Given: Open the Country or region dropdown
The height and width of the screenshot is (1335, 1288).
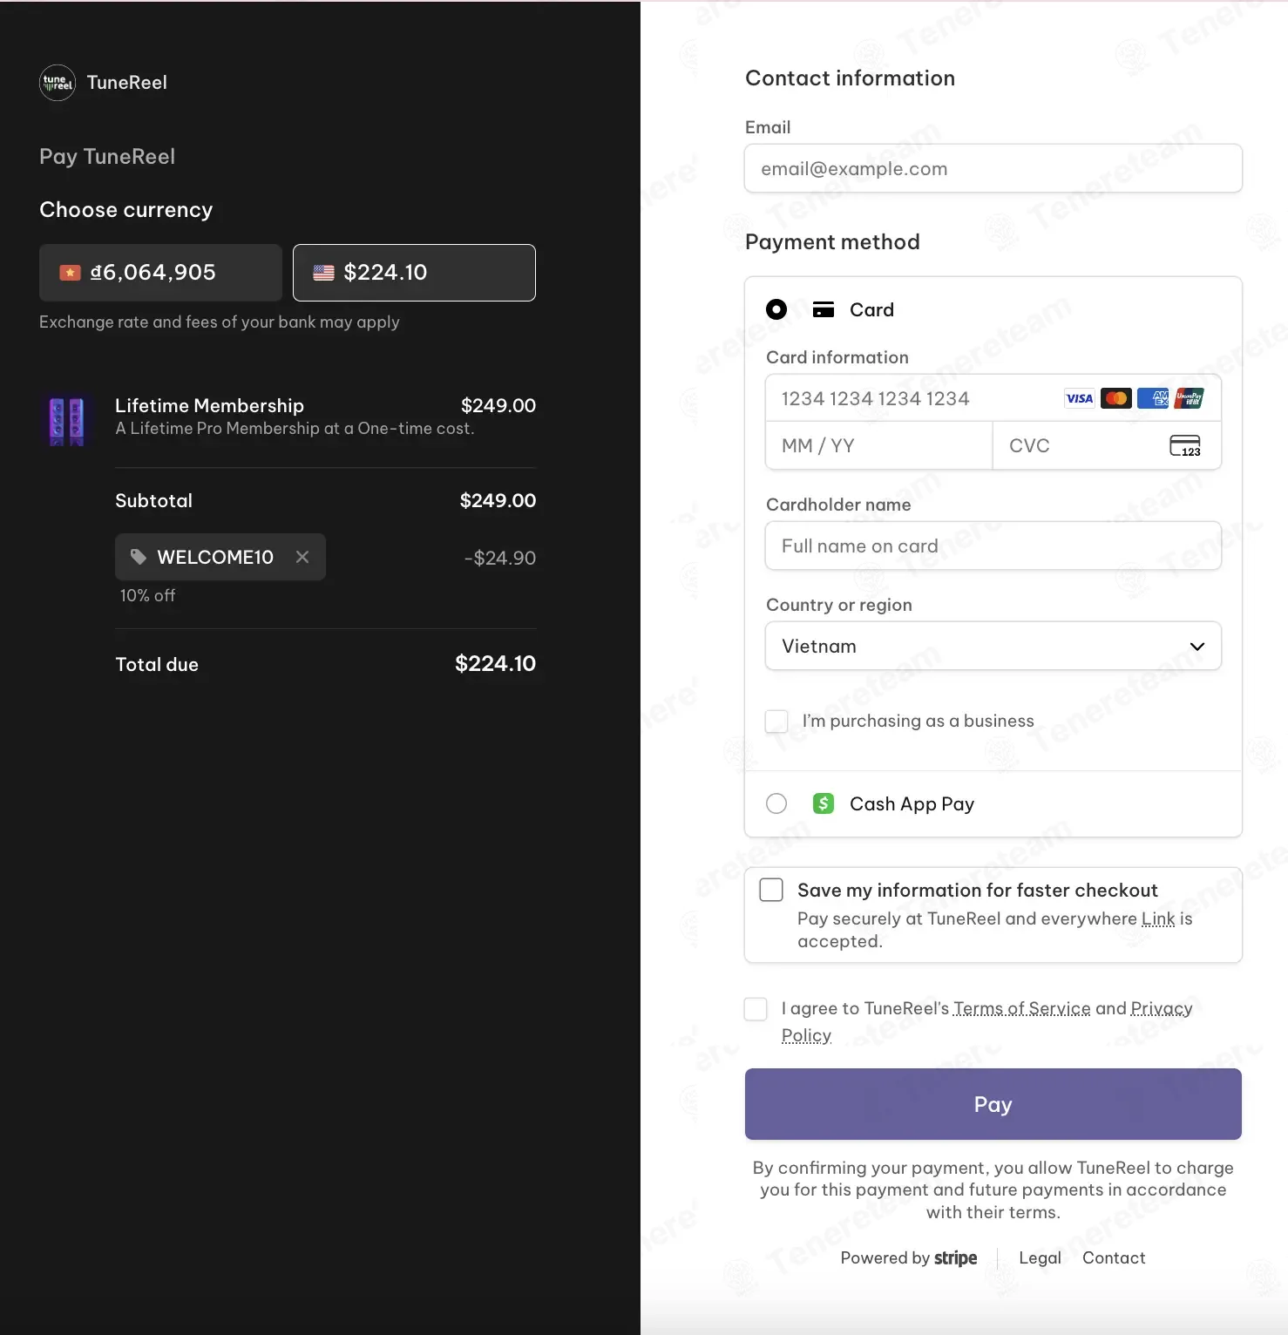Looking at the screenshot, I should pos(993,646).
